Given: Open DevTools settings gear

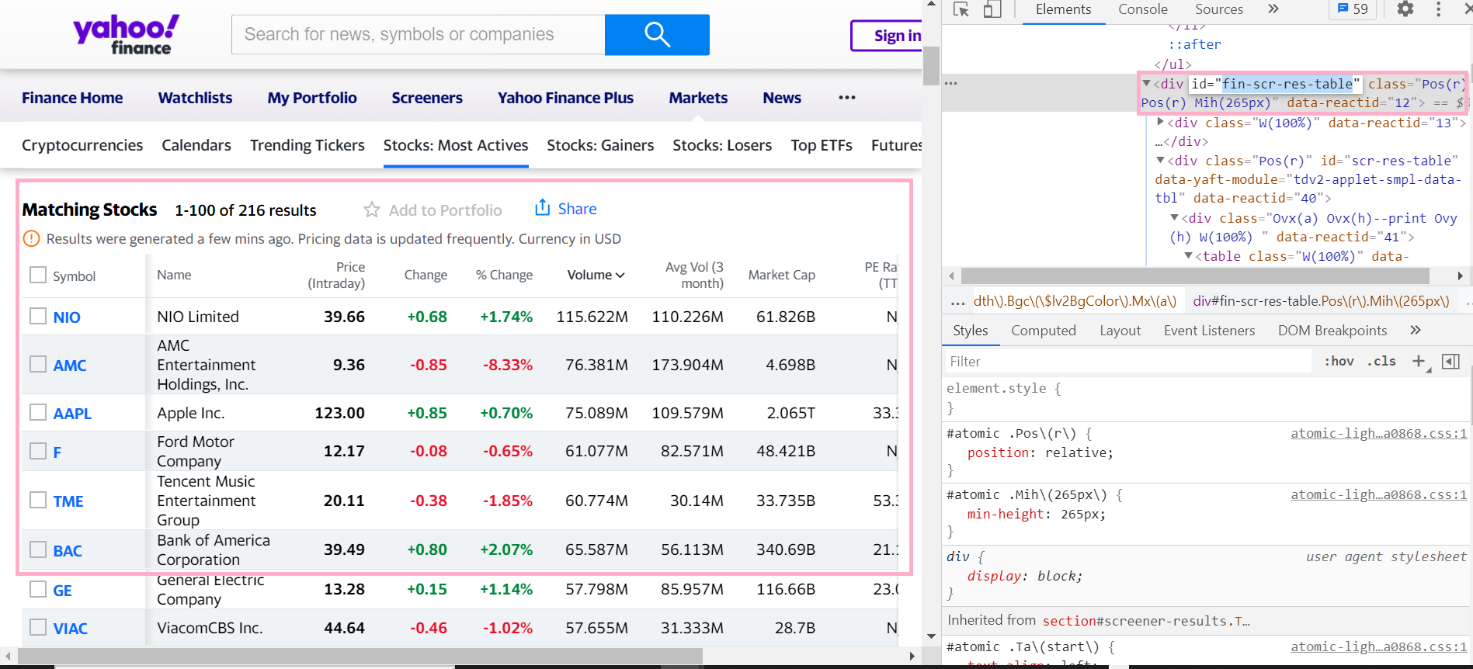Looking at the screenshot, I should point(1405,9).
